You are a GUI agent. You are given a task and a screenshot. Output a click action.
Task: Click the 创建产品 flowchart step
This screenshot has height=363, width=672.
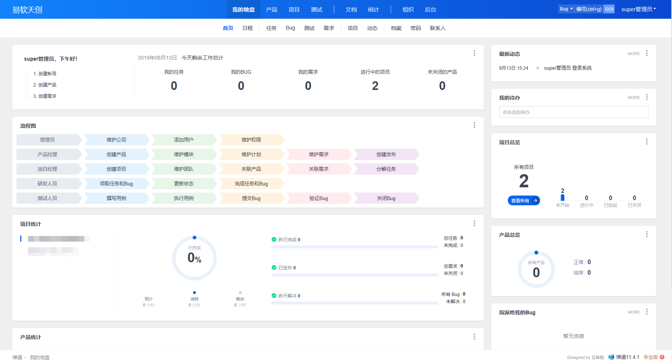[x=117, y=154]
